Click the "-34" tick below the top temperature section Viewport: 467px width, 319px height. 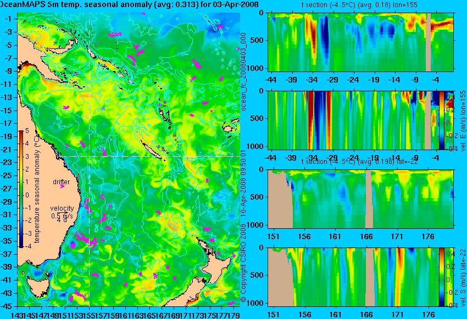click(312, 80)
